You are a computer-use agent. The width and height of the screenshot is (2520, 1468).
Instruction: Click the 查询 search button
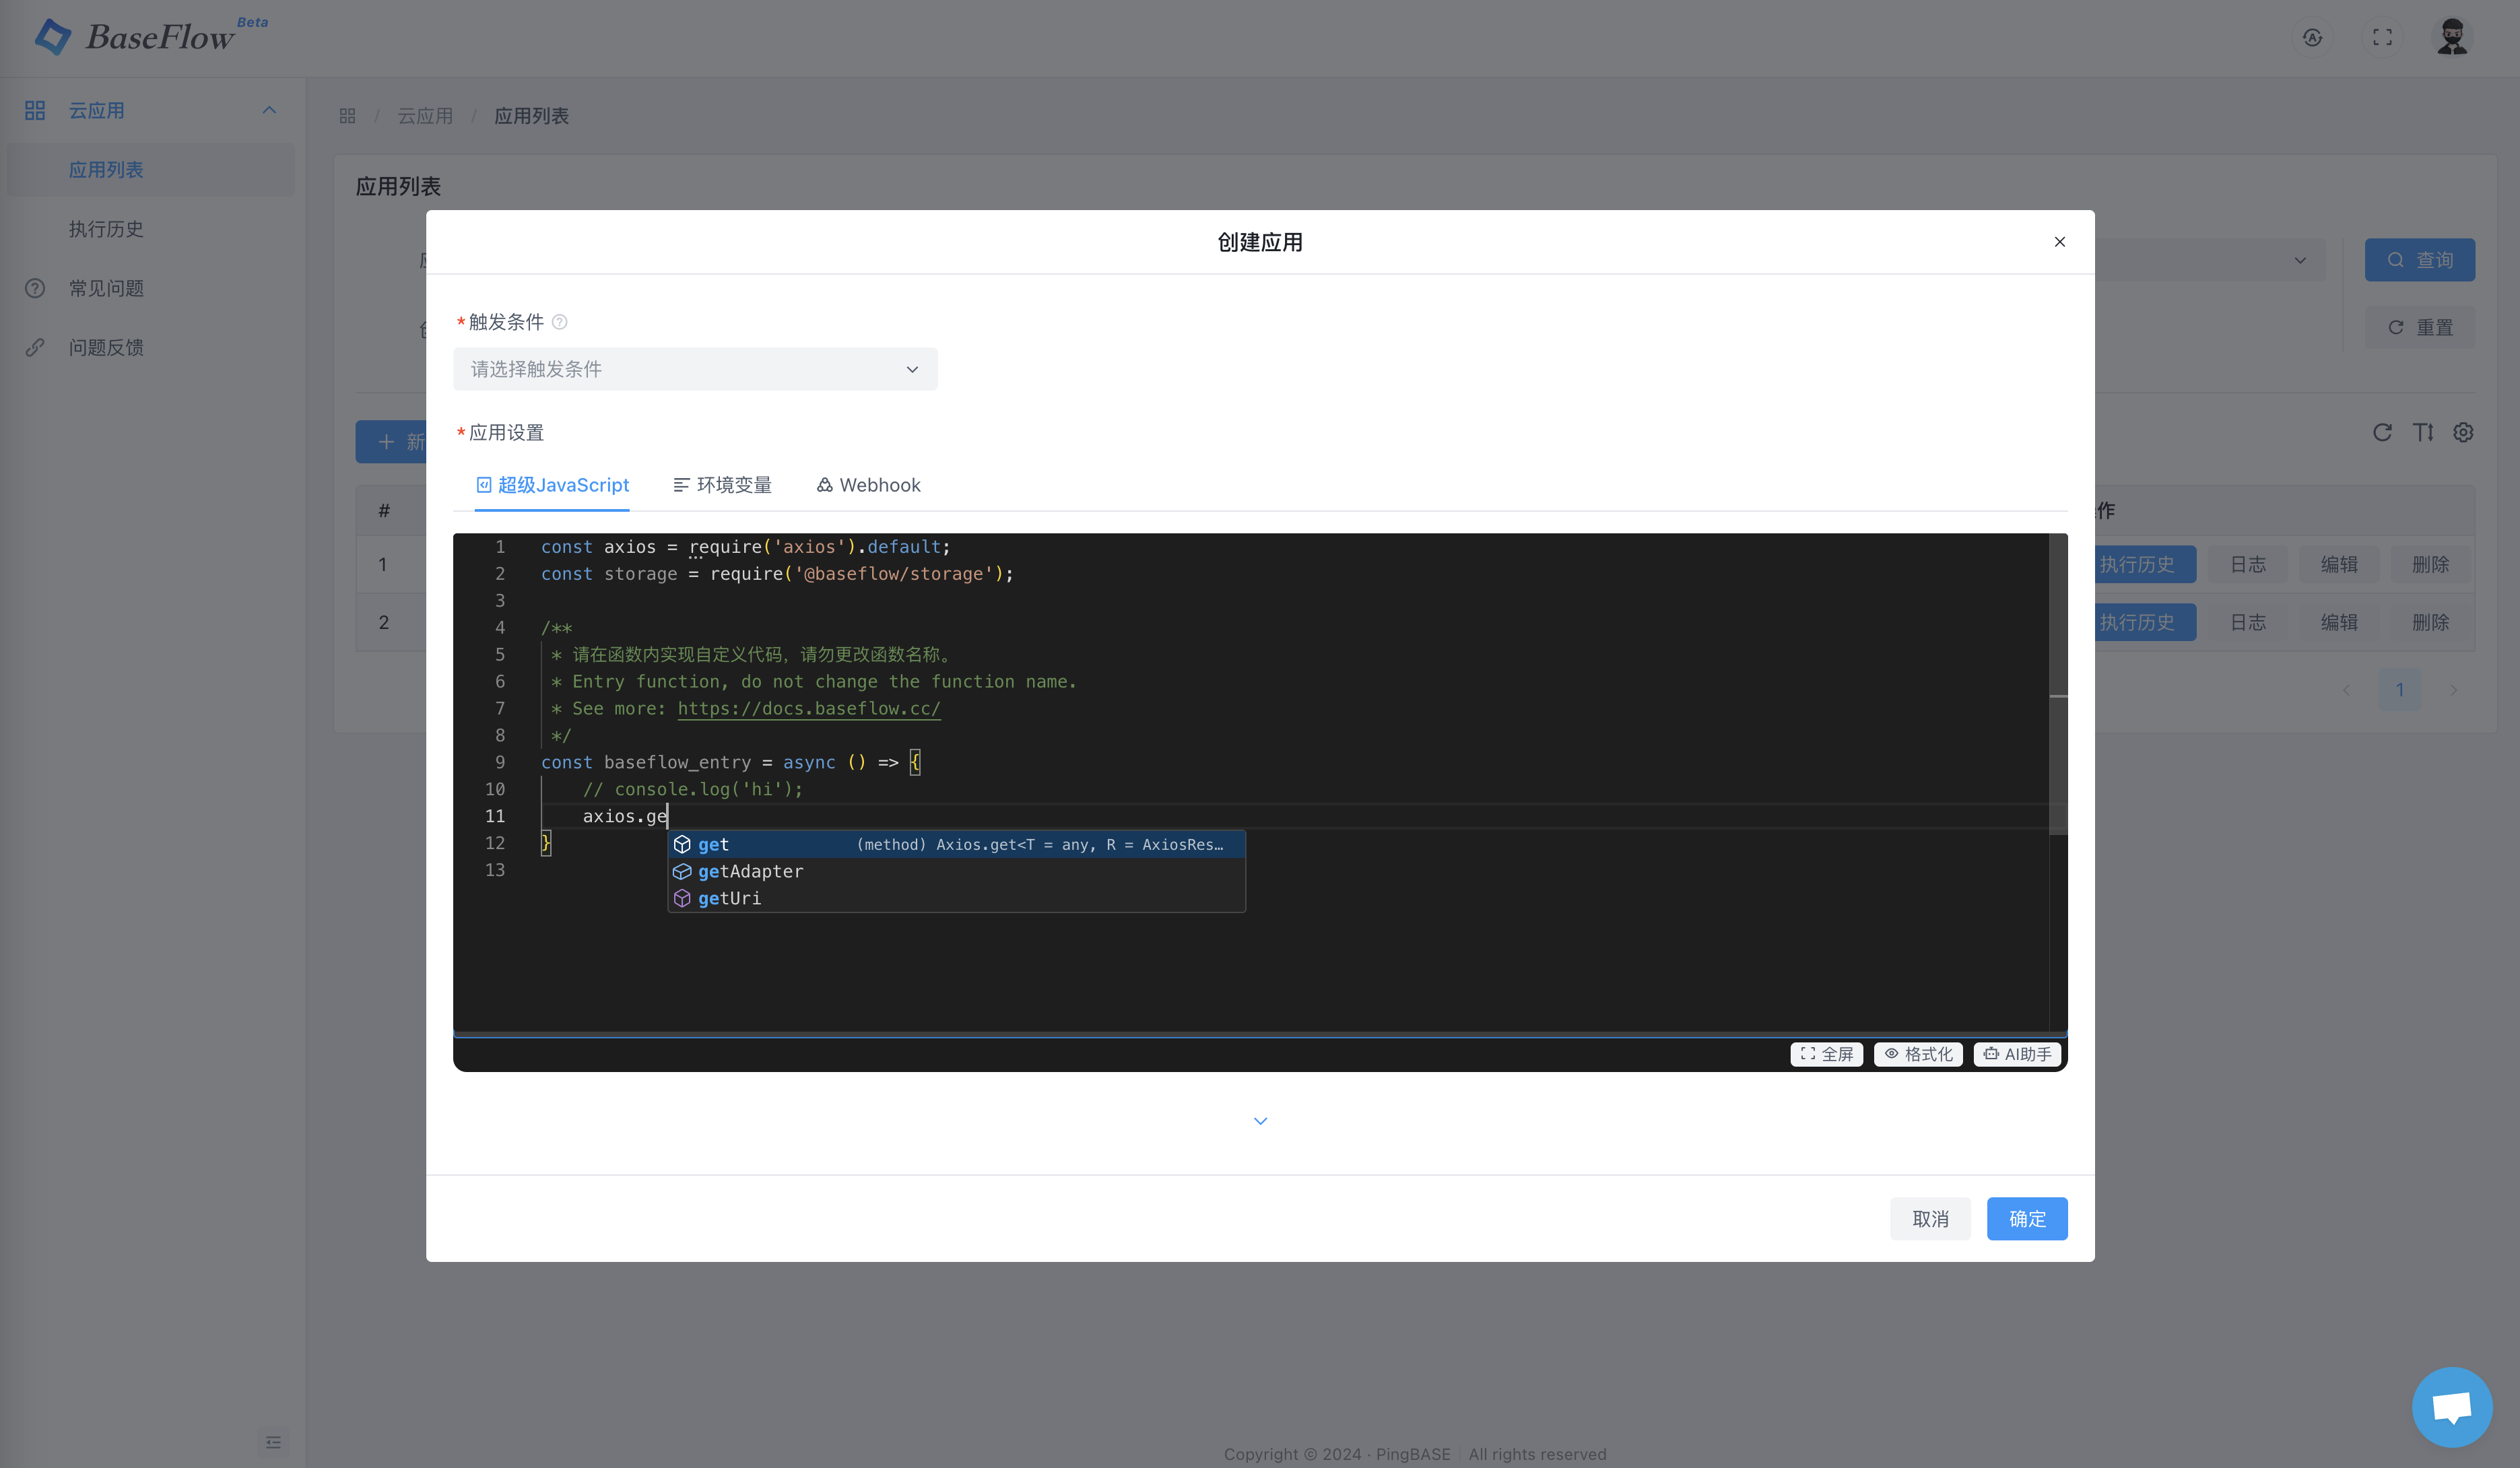(x=2420, y=260)
